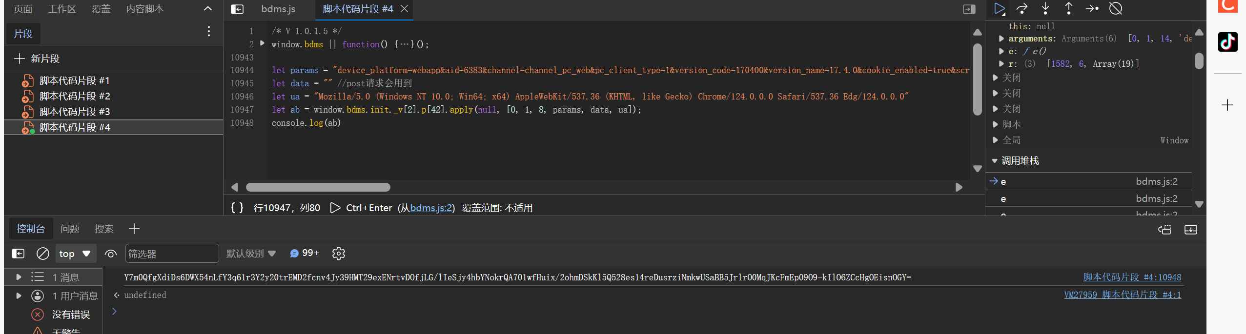The height and width of the screenshot is (334, 1246).
Task: Toggle deactivate breakpoints icon
Action: [x=1116, y=9]
